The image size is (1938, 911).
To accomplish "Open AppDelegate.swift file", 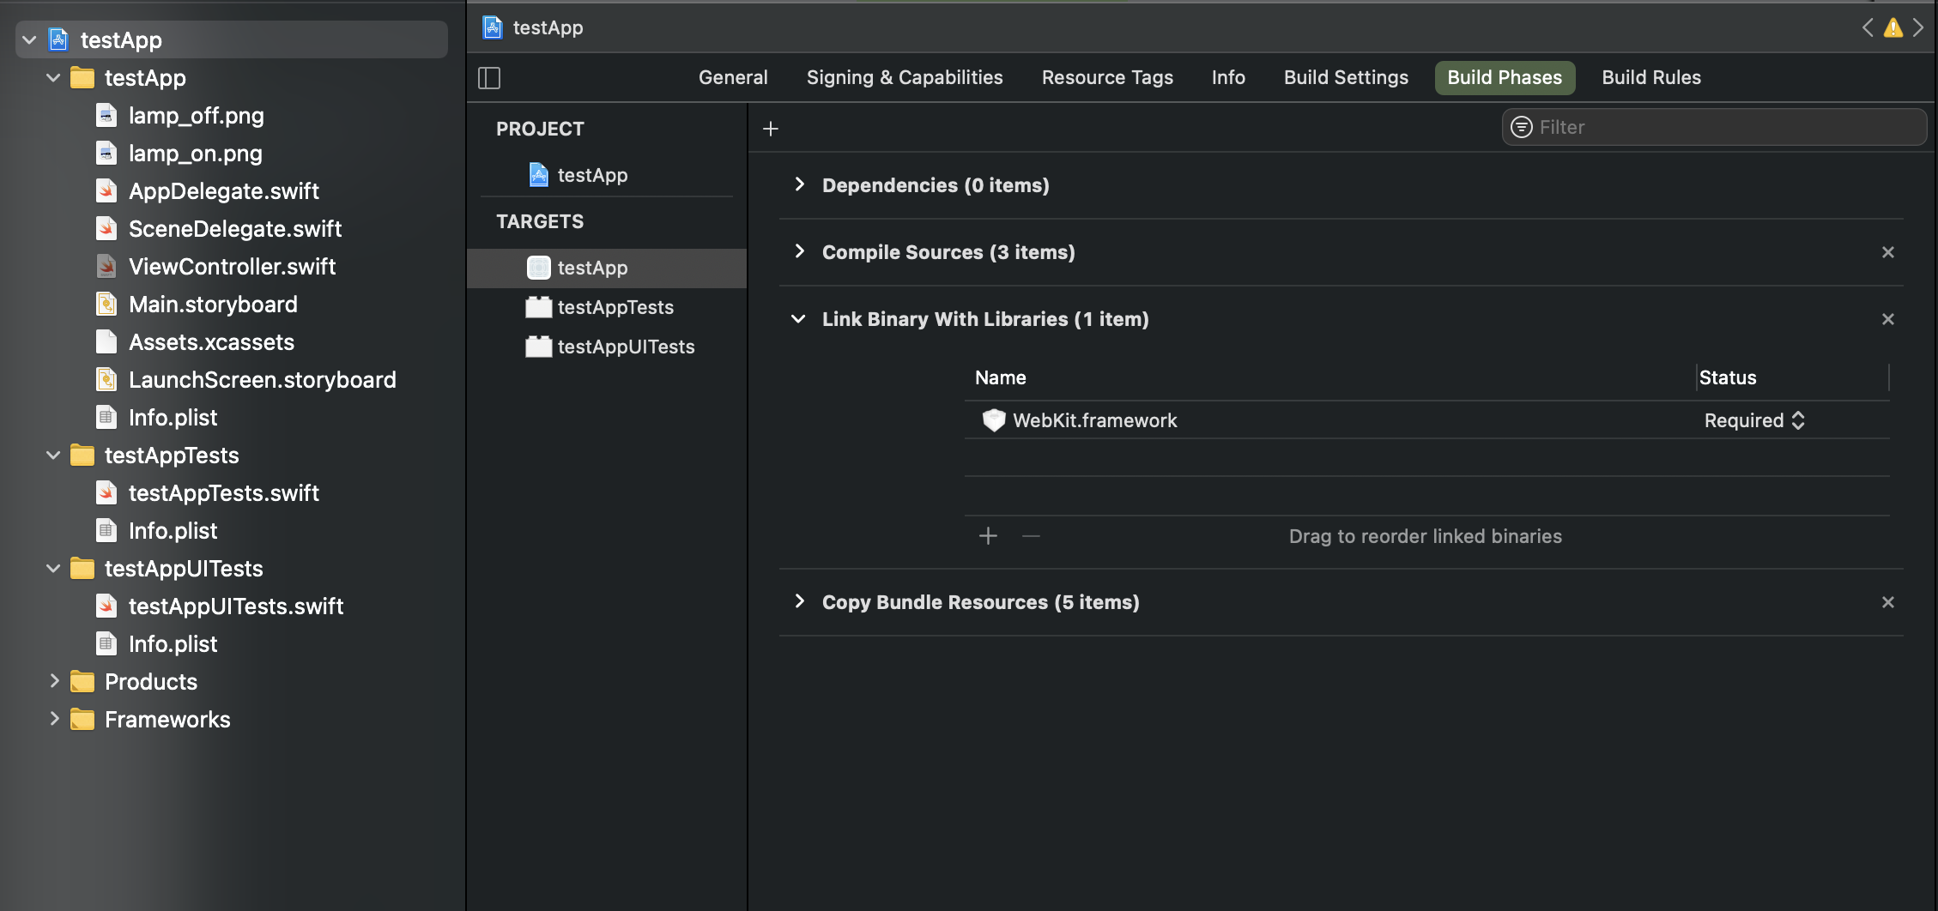I will tap(223, 190).
